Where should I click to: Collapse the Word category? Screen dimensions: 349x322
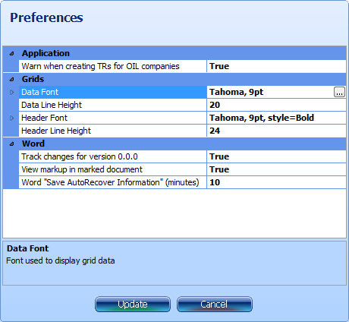pos(11,144)
